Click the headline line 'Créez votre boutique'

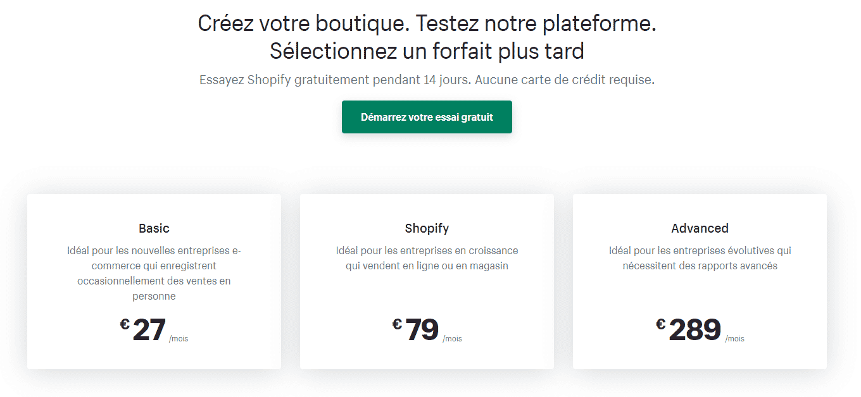coord(427,24)
